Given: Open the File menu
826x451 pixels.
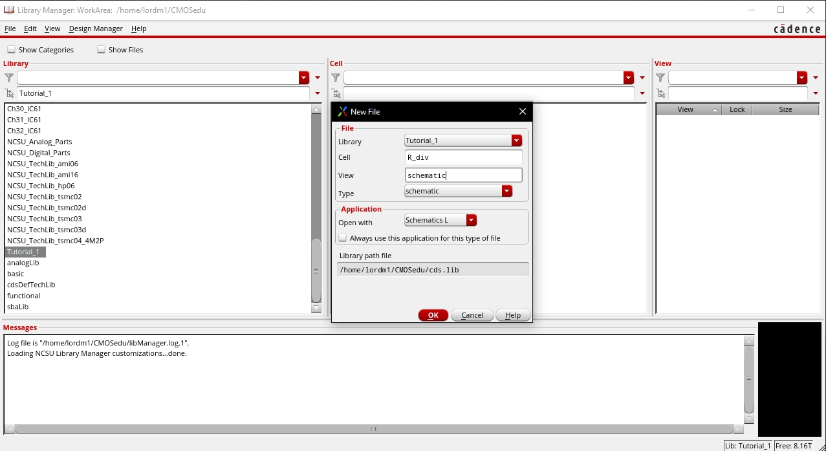Looking at the screenshot, I should 10,28.
